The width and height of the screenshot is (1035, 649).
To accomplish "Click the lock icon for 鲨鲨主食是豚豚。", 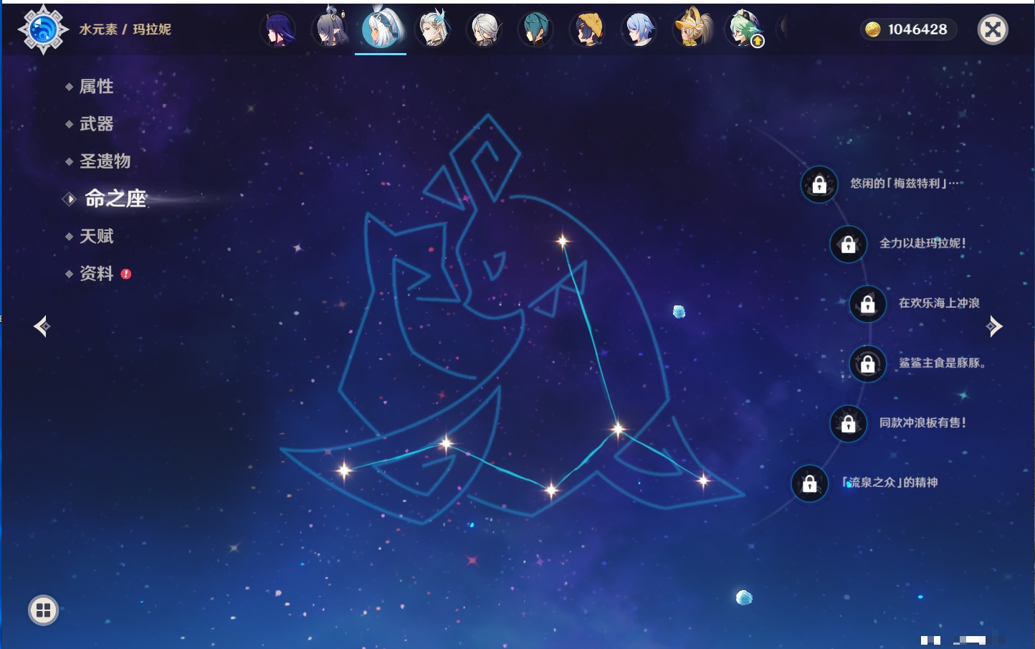I will pos(868,364).
